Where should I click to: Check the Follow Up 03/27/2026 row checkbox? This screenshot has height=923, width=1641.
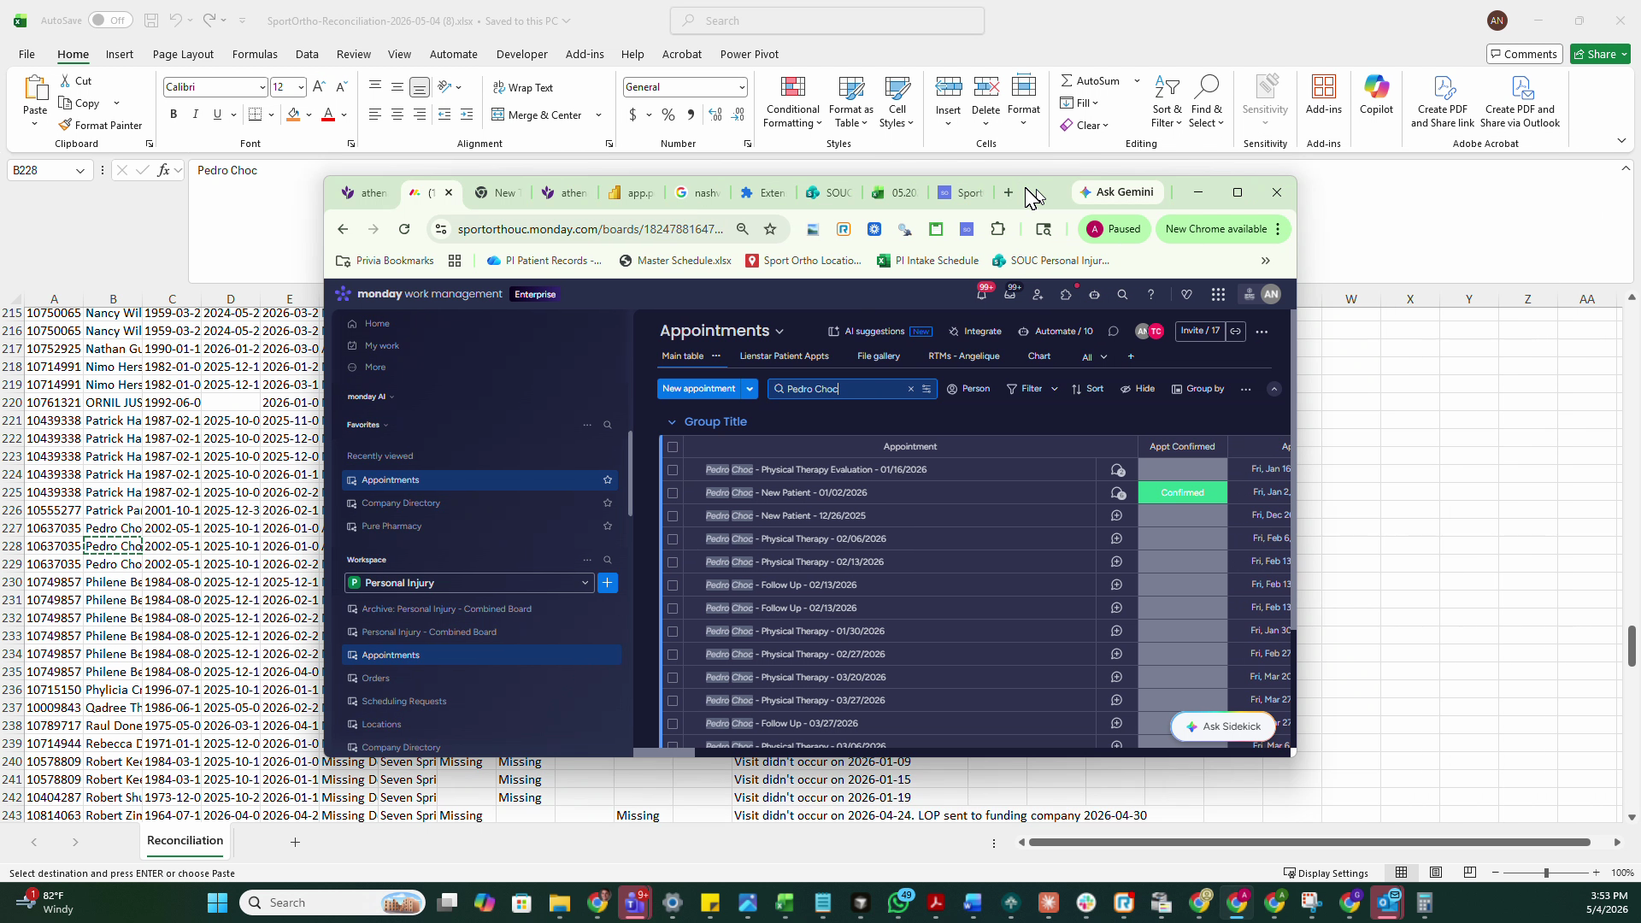tap(673, 724)
